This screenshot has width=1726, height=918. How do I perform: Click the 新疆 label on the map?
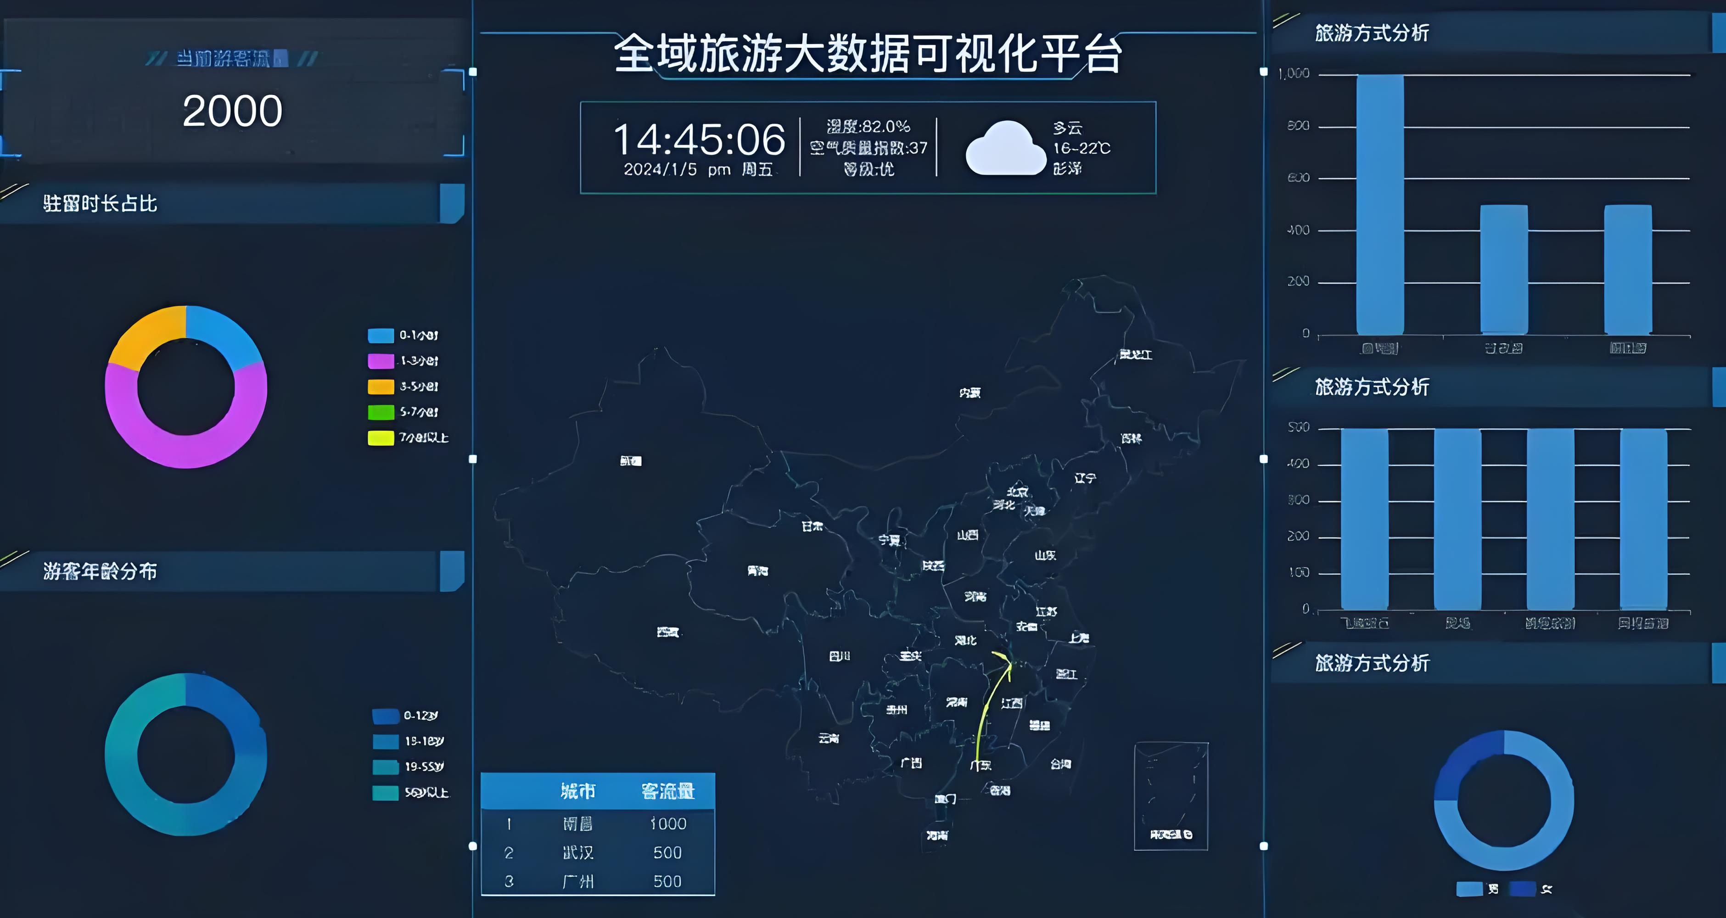pyautogui.click(x=631, y=461)
